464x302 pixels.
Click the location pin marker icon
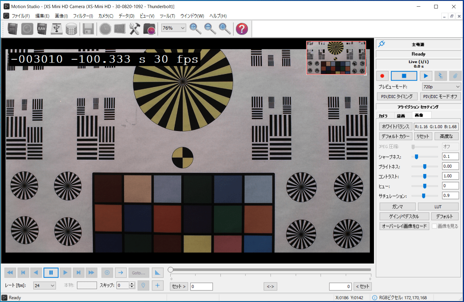143,285
